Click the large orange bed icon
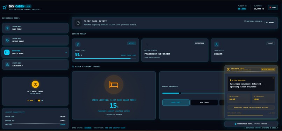Viewport: 282px width, 131px height. tap(114, 85)
